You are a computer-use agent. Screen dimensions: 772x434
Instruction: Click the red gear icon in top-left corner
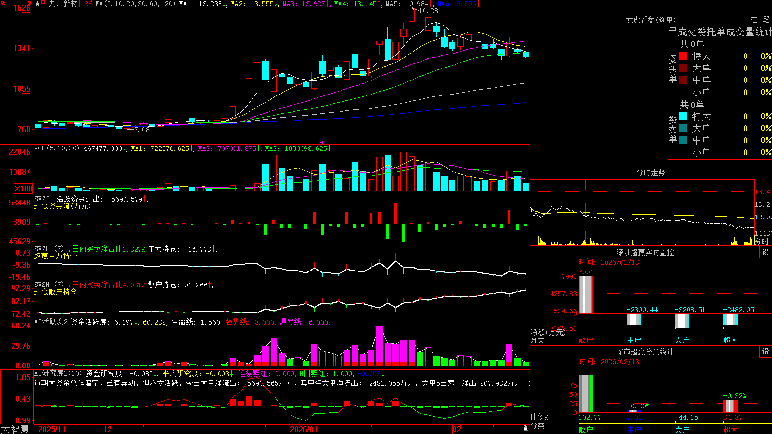coord(2,2)
